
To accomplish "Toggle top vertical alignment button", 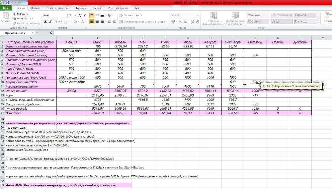I will point(92,15).
